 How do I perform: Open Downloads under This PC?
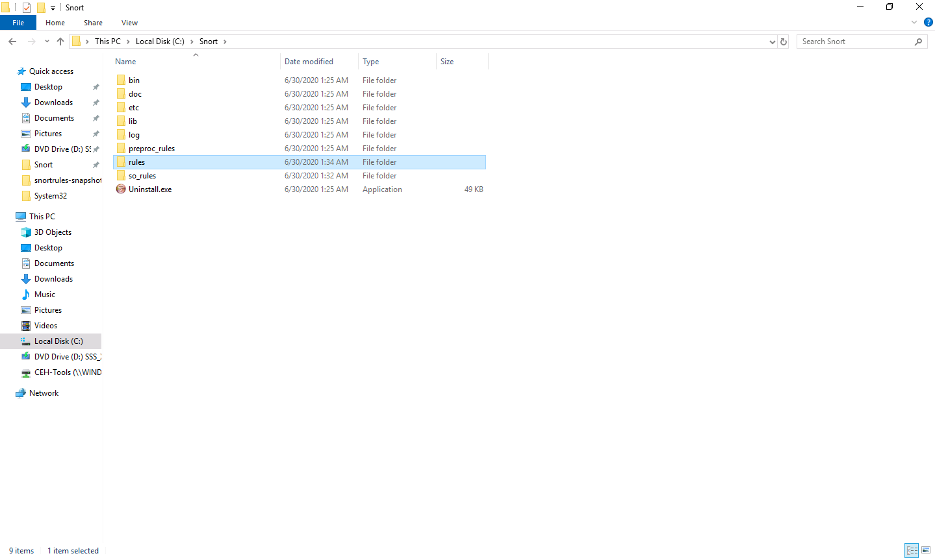(53, 279)
